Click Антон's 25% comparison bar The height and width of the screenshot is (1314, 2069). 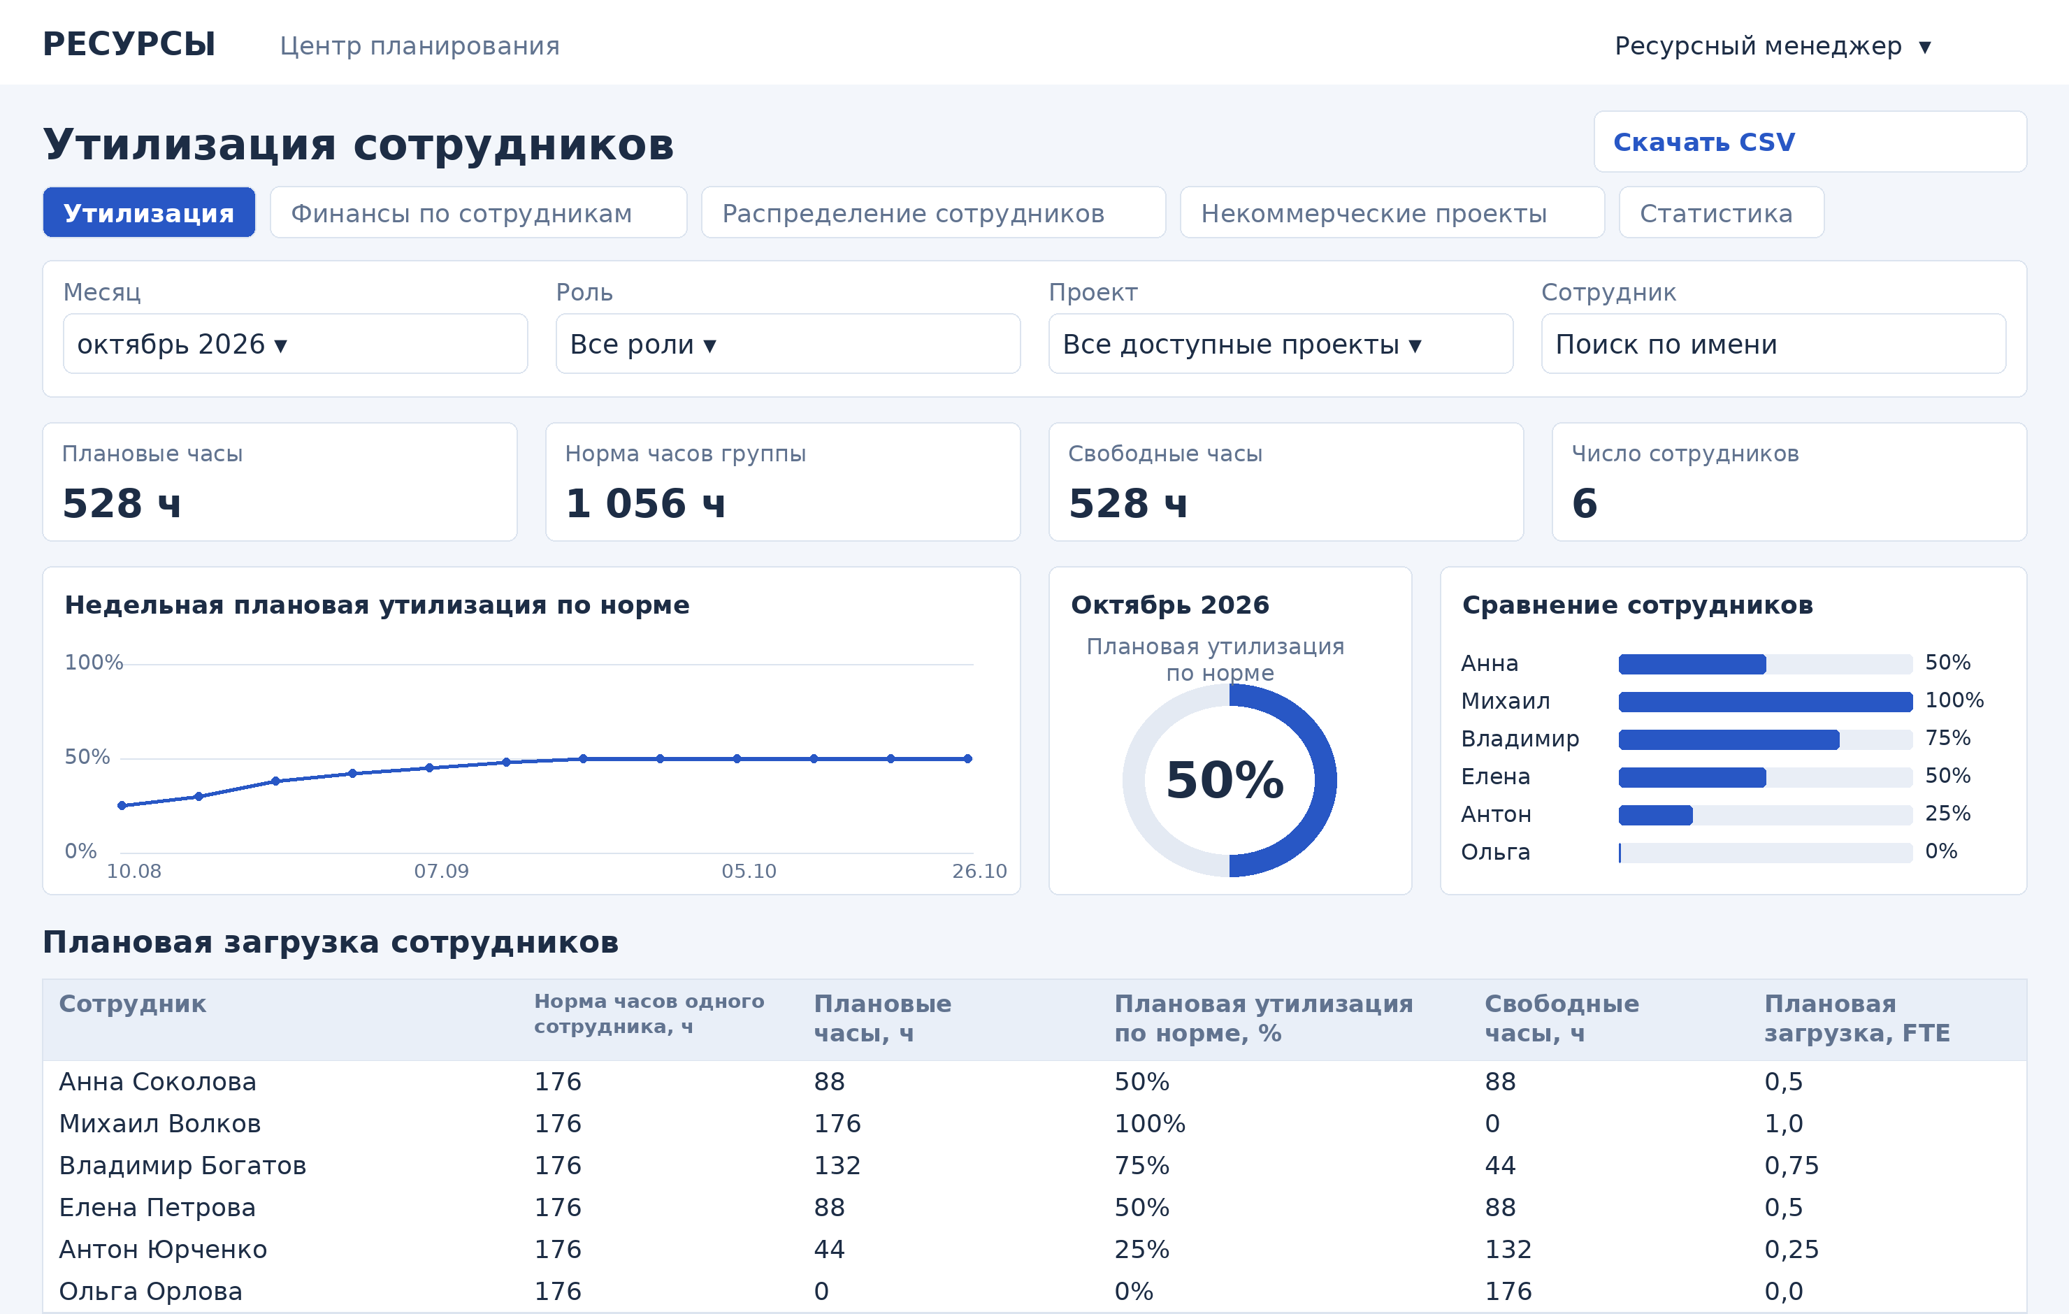(1765, 815)
